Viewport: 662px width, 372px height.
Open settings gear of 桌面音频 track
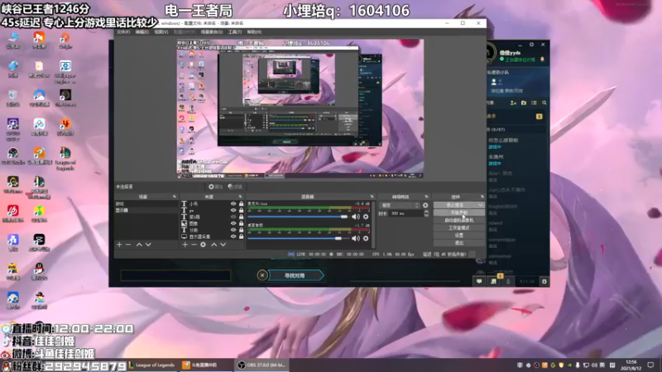(x=366, y=238)
